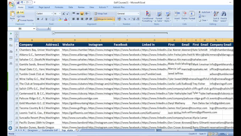
Task: Switch to the Insert ribbon tab
Action: 31,7
